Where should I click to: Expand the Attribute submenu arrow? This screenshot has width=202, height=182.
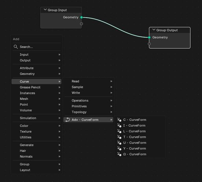click(x=60, y=68)
